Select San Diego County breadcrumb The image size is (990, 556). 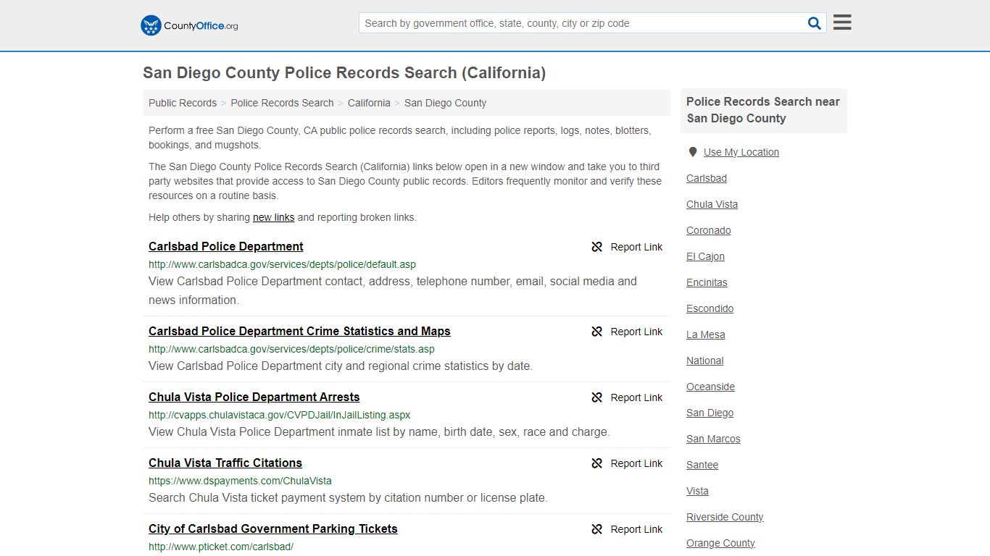[x=445, y=103]
